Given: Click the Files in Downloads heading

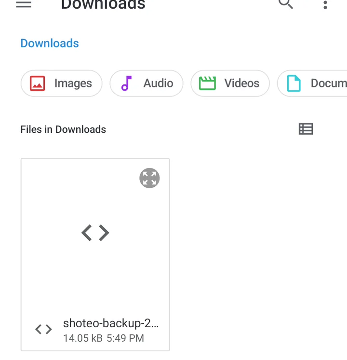Looking at the screenshot, I should (x=63, y=129).
